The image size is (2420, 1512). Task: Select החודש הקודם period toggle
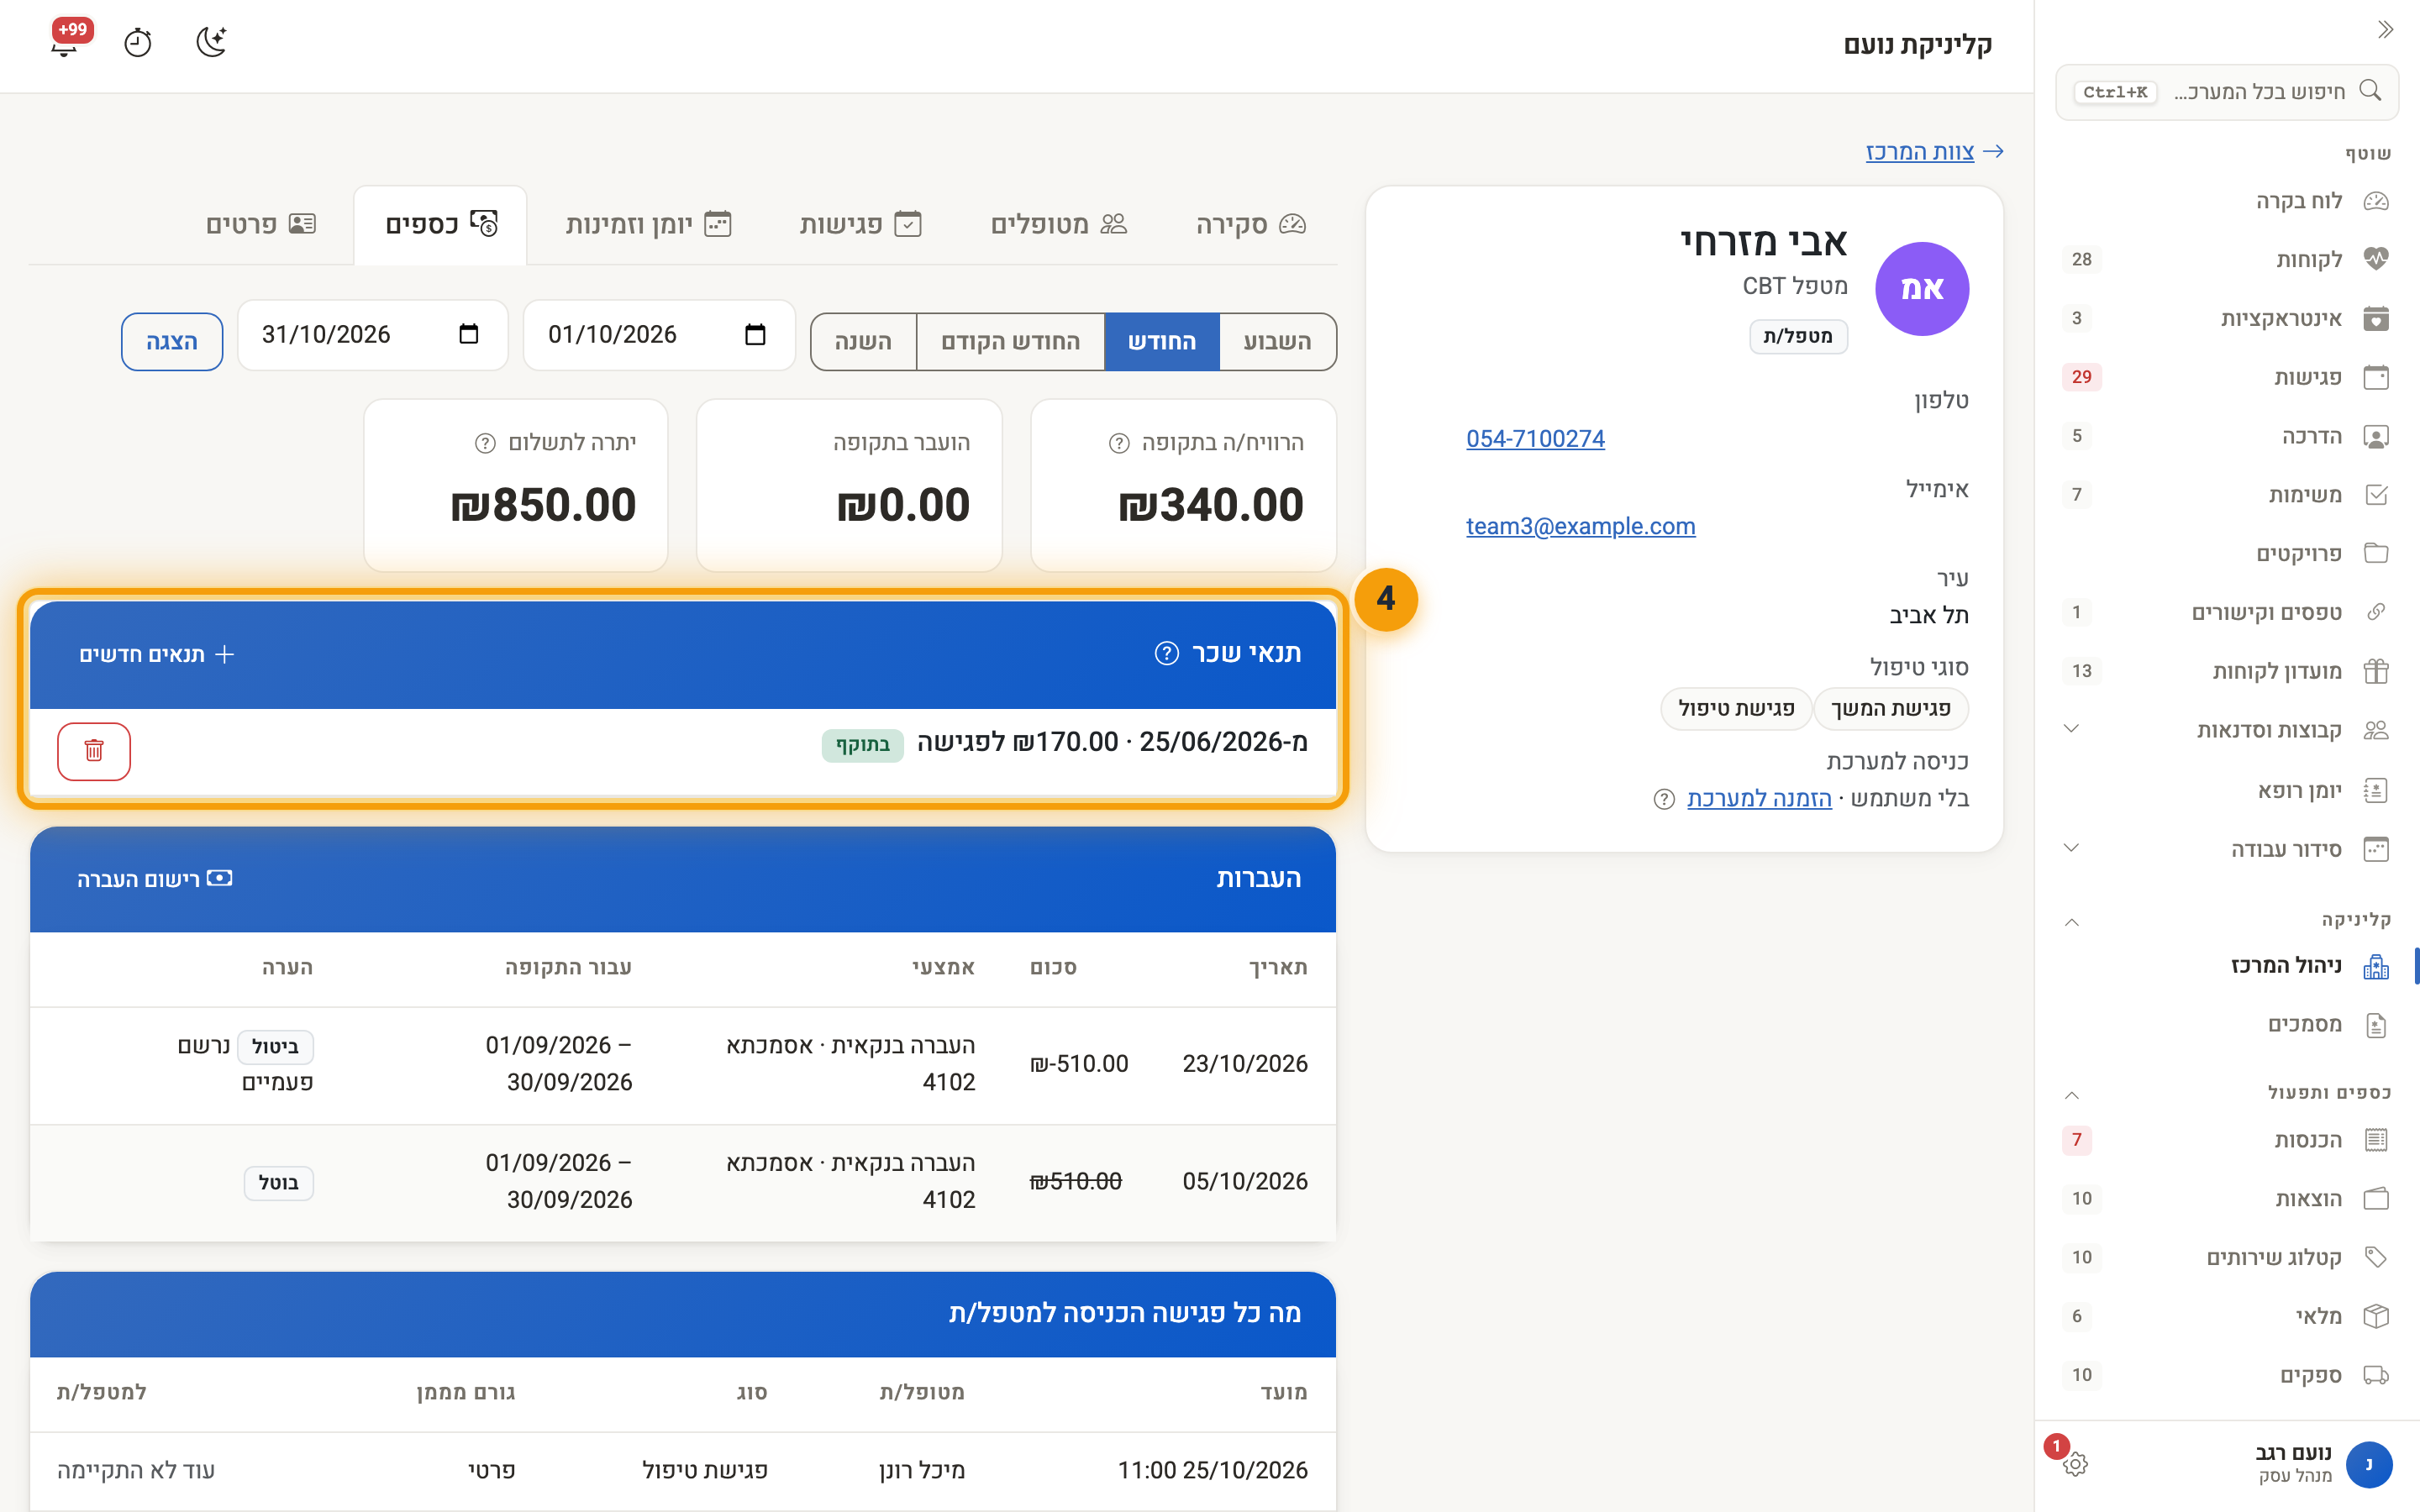(1010, 342)
